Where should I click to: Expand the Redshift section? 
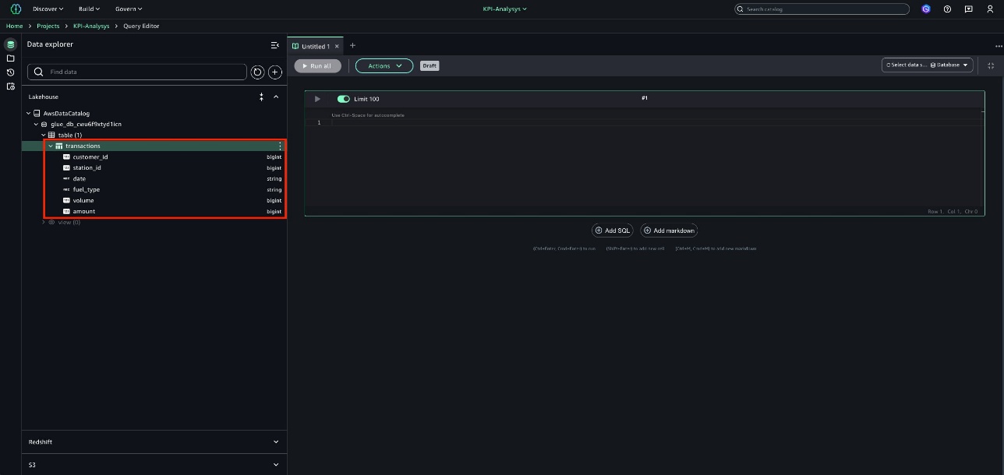[x=276, y=442]
